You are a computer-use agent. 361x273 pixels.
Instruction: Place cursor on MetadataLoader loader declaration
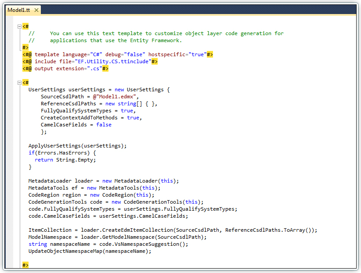pos(61,181)
